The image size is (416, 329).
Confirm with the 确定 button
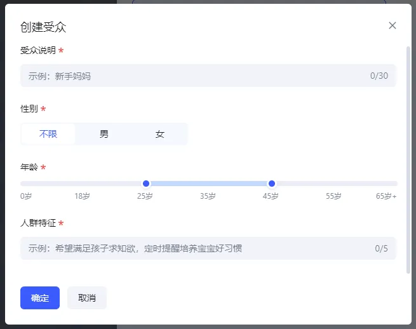click(x=40, y=298)
